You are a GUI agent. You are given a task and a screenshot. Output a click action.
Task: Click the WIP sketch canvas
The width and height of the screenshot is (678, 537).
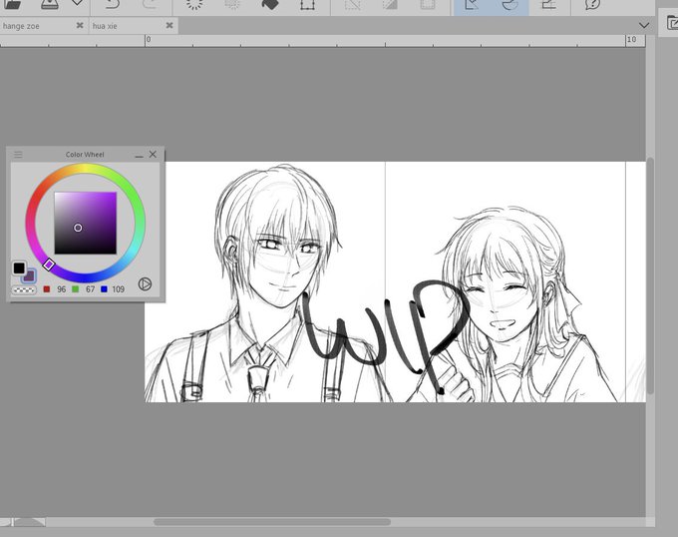coord(395,281)
